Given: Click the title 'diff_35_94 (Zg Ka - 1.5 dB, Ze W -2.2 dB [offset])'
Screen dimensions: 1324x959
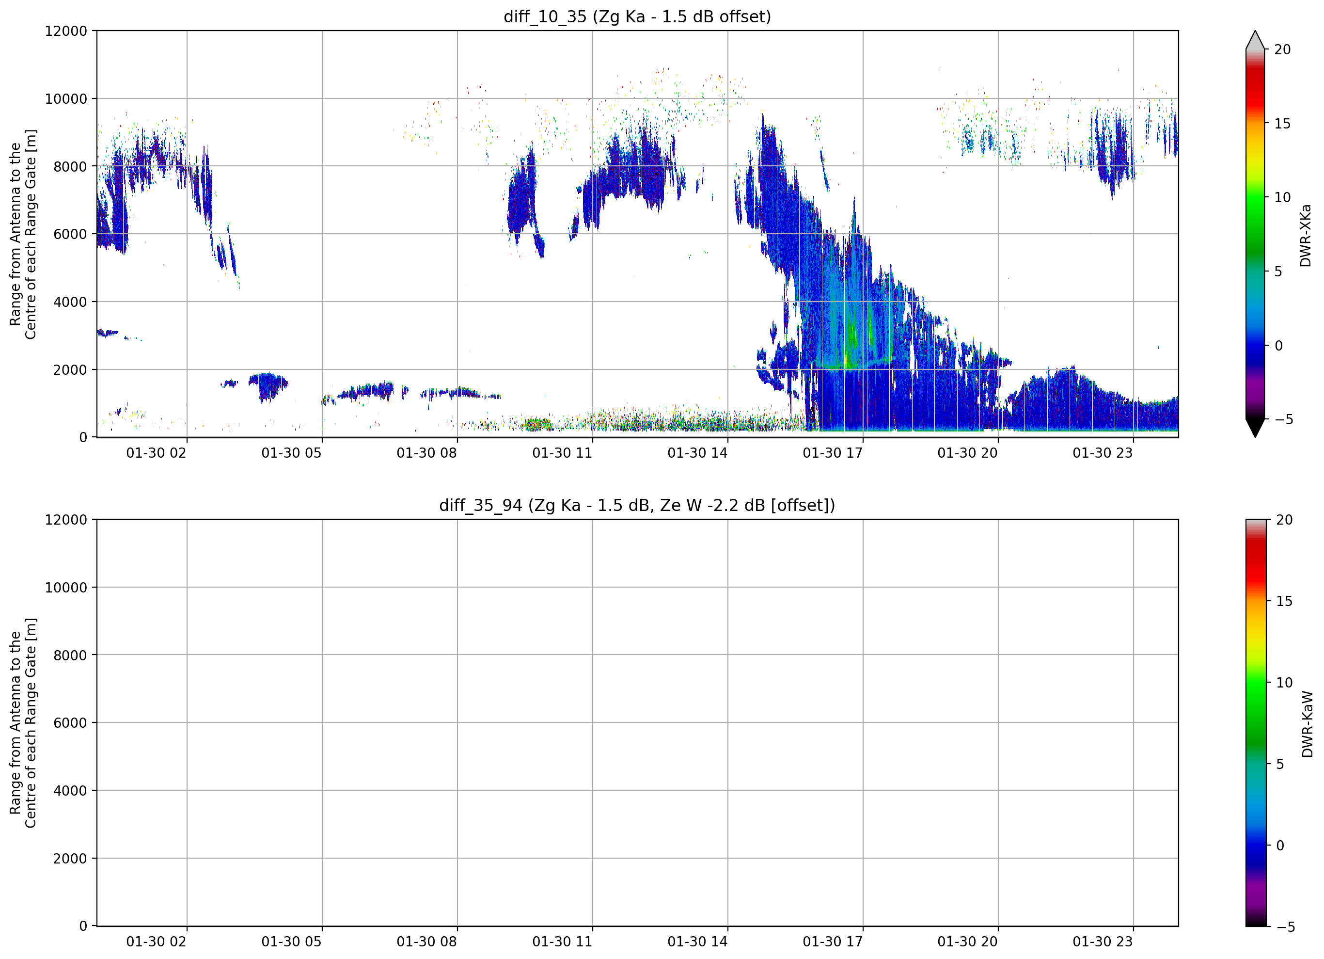Looking at the screenshot, I should click(637, 505).
